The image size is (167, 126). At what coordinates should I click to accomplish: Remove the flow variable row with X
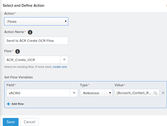pyautogui.click(x=163, y=93)
